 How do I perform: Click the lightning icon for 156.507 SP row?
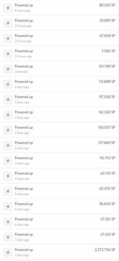coord(8,130)
